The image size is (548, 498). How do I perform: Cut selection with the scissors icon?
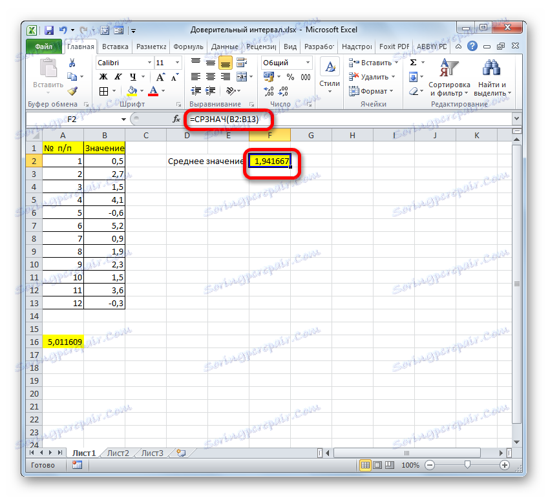pyautogui.click(x=72, y=63)
